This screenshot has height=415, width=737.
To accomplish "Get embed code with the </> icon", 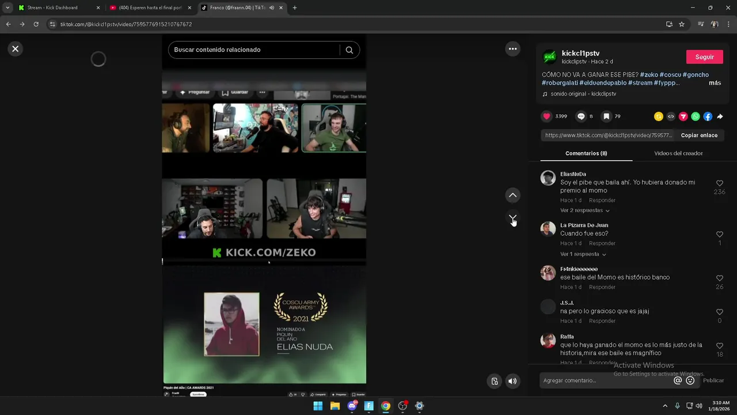I will point(671,116).
